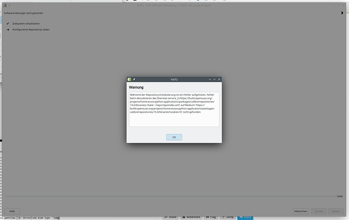This screenshot has height=220, width=349.
Task: Go back with the Zurück button
Action: point(319,211)
